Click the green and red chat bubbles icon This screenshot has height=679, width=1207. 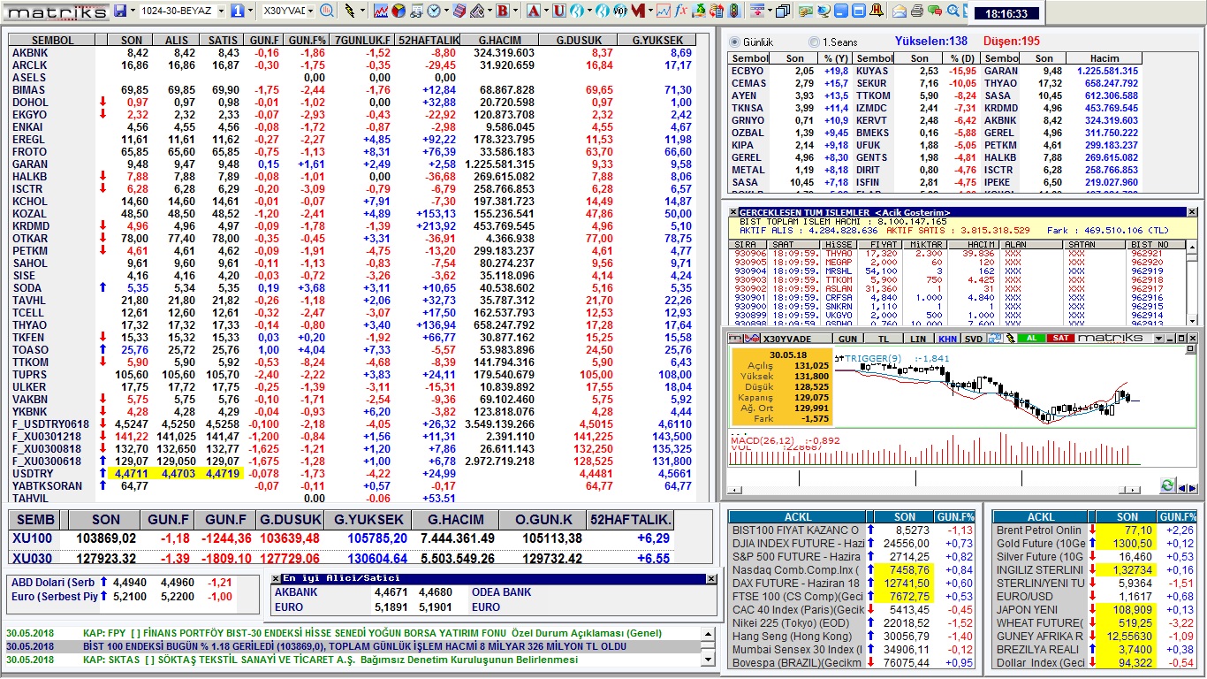[935, 11]
